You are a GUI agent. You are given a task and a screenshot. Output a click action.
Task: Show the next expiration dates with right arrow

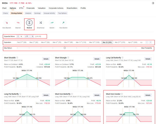(x=151, y=42)
